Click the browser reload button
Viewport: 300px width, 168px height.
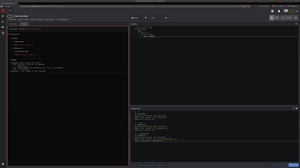(7, 6)
